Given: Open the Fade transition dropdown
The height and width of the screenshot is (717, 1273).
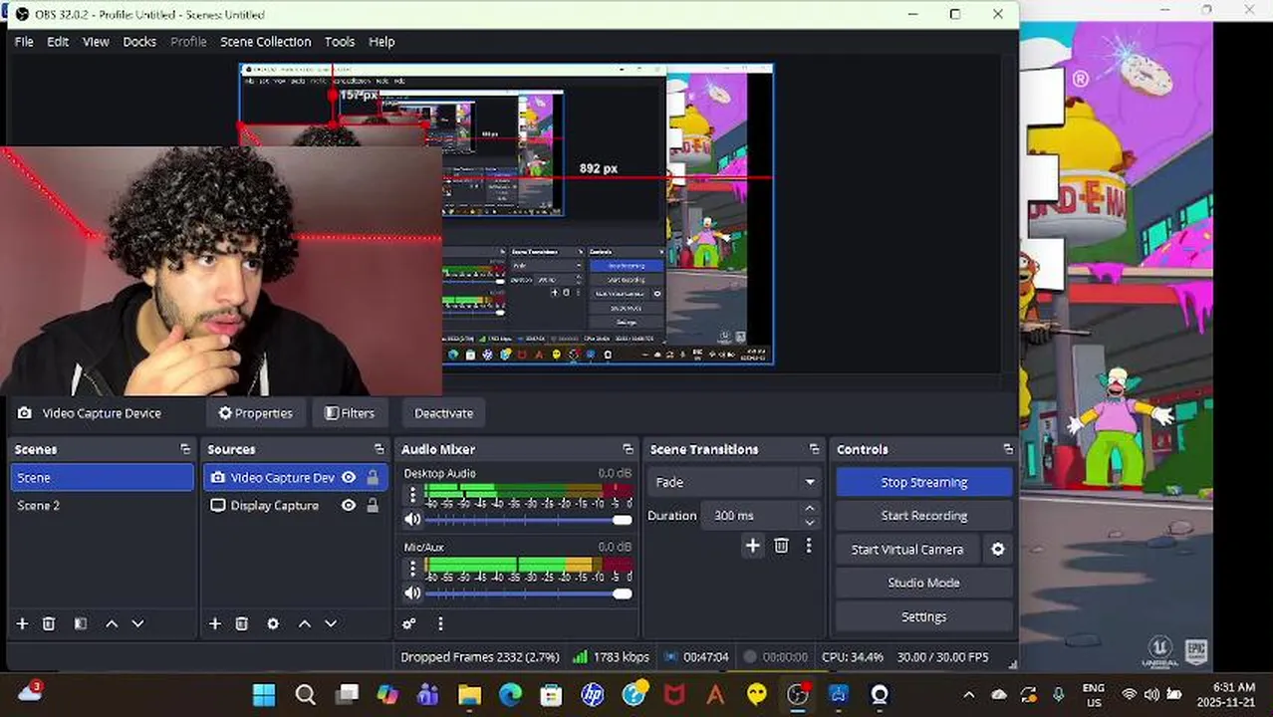Looking at the screenshot, I should point(733,482).
